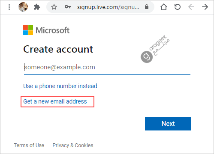Reload the signup page
This screenshot has width=214, height=154.
[178, 7]
